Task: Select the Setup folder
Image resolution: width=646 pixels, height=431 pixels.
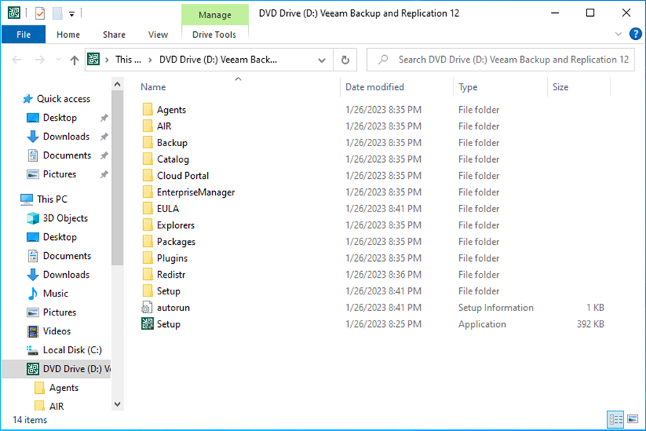Action: (x=168, y=291)
